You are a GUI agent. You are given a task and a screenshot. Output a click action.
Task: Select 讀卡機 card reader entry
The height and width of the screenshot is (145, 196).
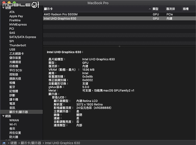(14, 99)
